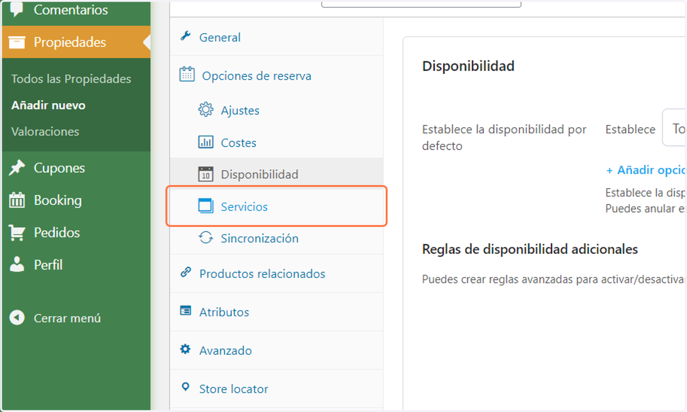
Task: Click the Store locator pin icon
Action: [185, 387]
